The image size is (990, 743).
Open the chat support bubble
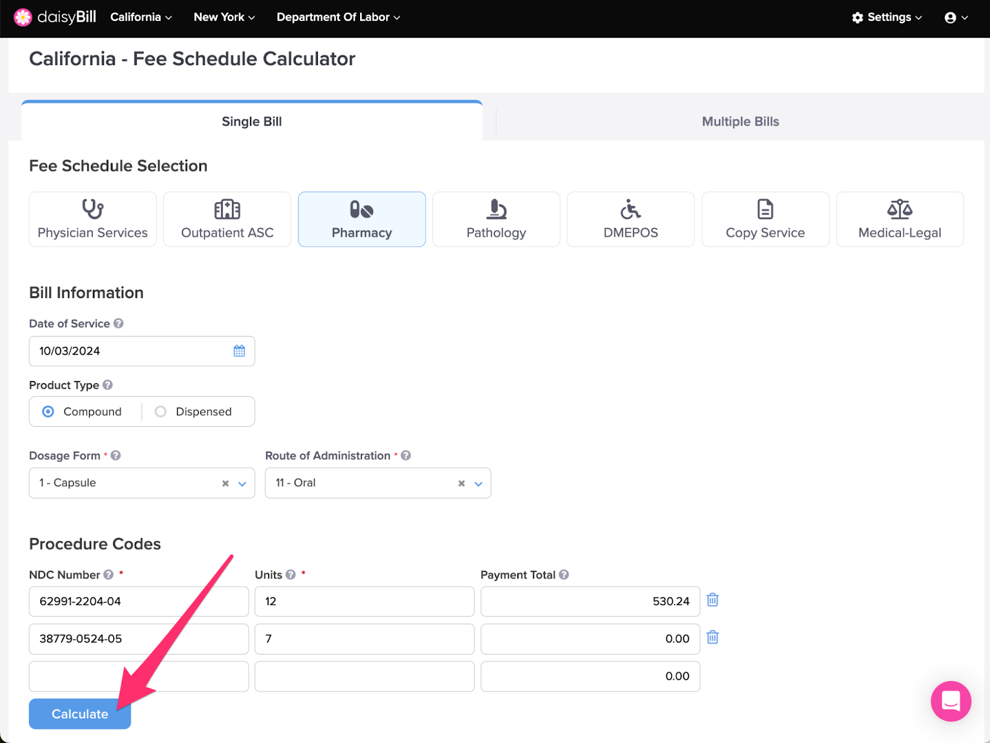tap(950, 701)
